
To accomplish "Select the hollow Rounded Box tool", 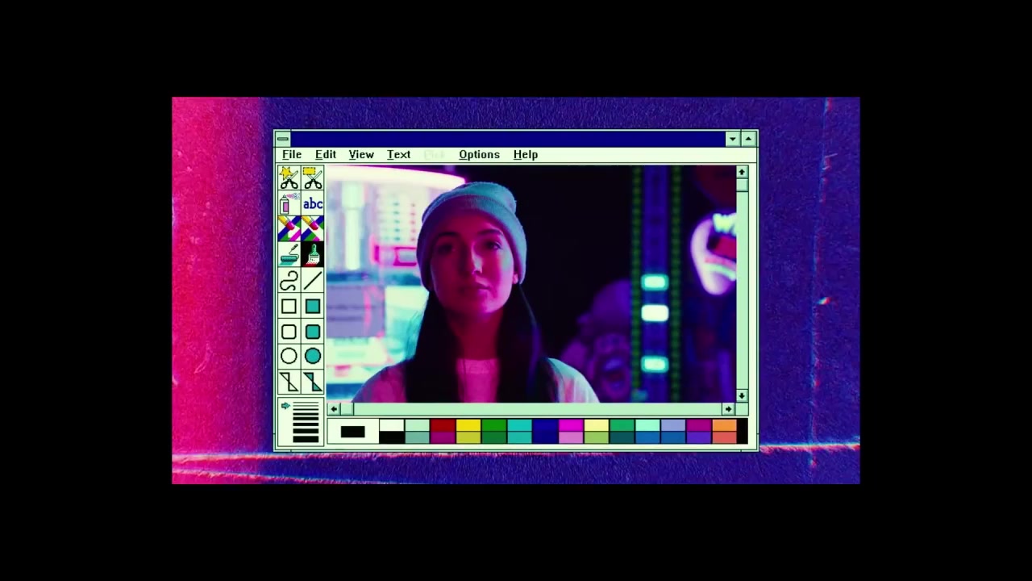I will click(x=289, y=332).
